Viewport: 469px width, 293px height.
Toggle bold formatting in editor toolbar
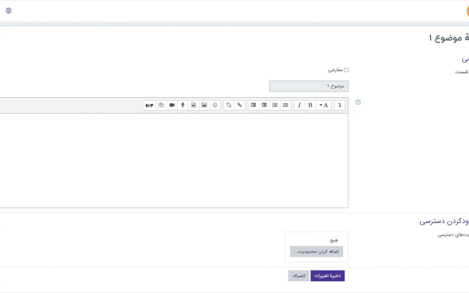click(310, 105)
